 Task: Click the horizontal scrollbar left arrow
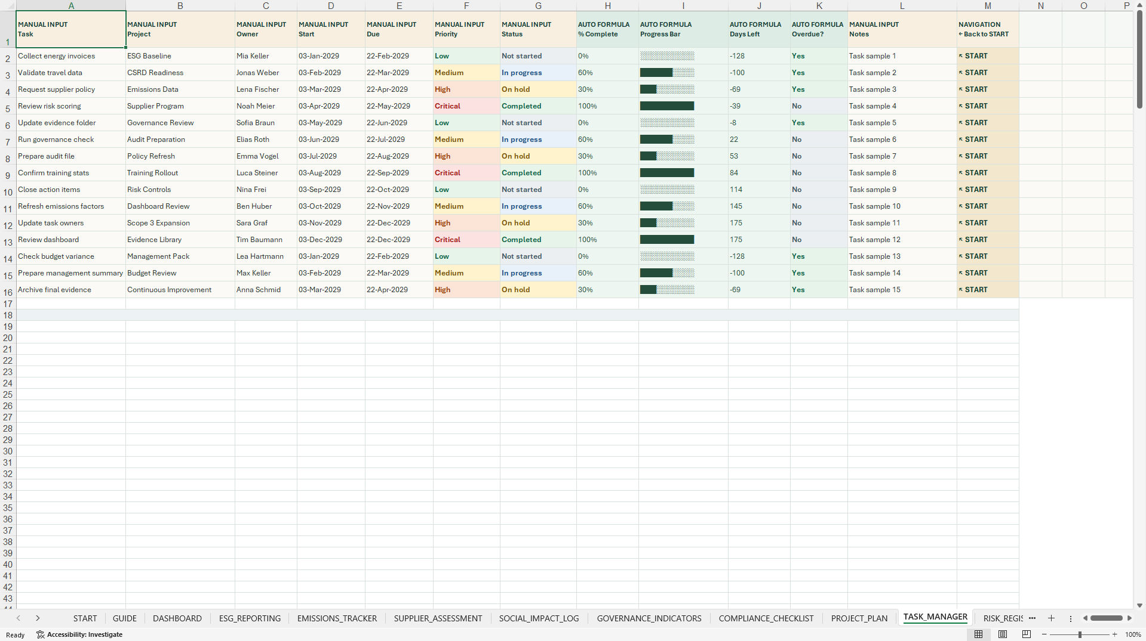[x=1085, y=618]
